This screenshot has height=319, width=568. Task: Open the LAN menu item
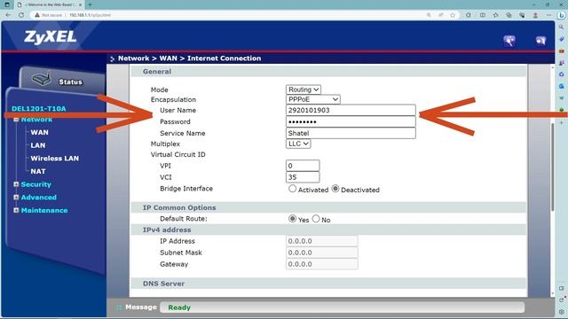38,145
